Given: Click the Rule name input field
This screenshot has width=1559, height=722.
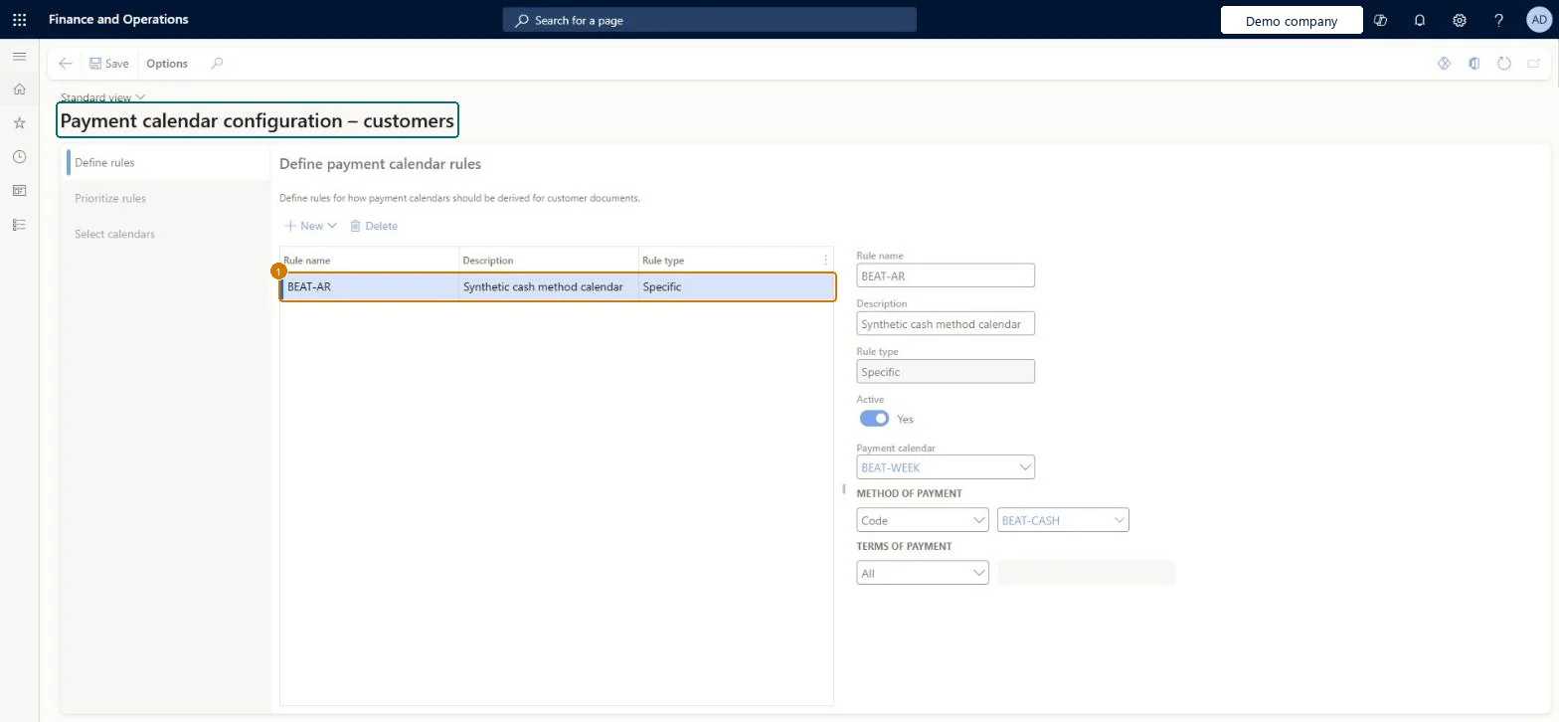Looking at the screenshot, I should point(946,275).
